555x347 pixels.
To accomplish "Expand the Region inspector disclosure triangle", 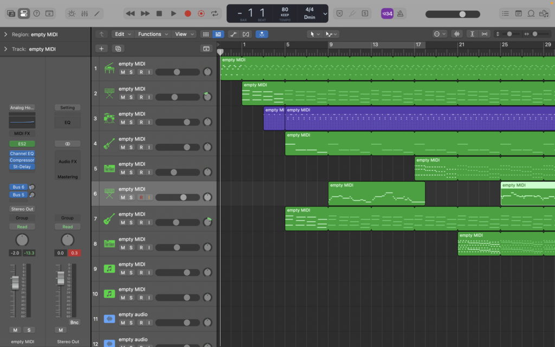I will [5, 34].
